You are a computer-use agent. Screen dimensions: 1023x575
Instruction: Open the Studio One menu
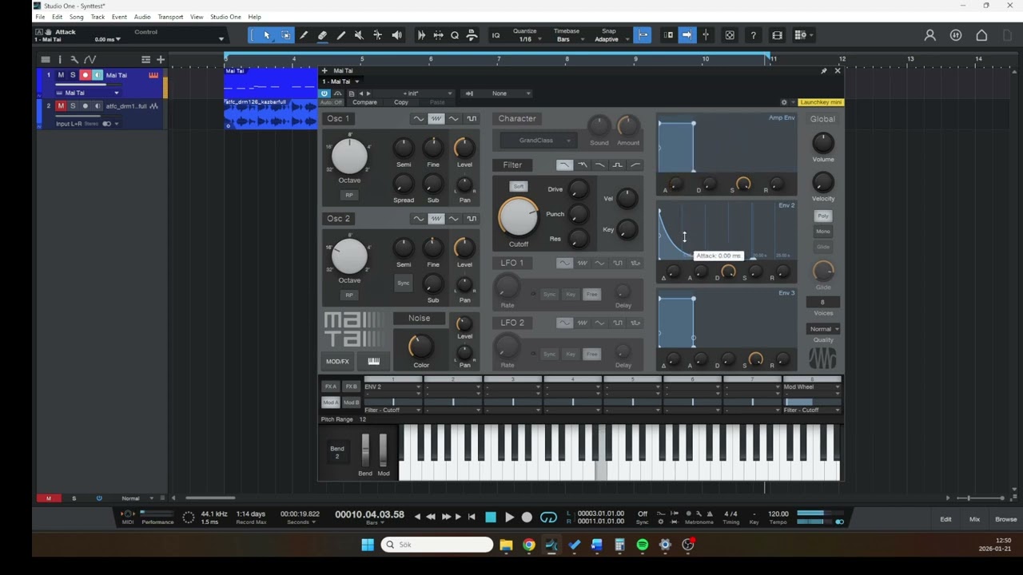point(225,17)
